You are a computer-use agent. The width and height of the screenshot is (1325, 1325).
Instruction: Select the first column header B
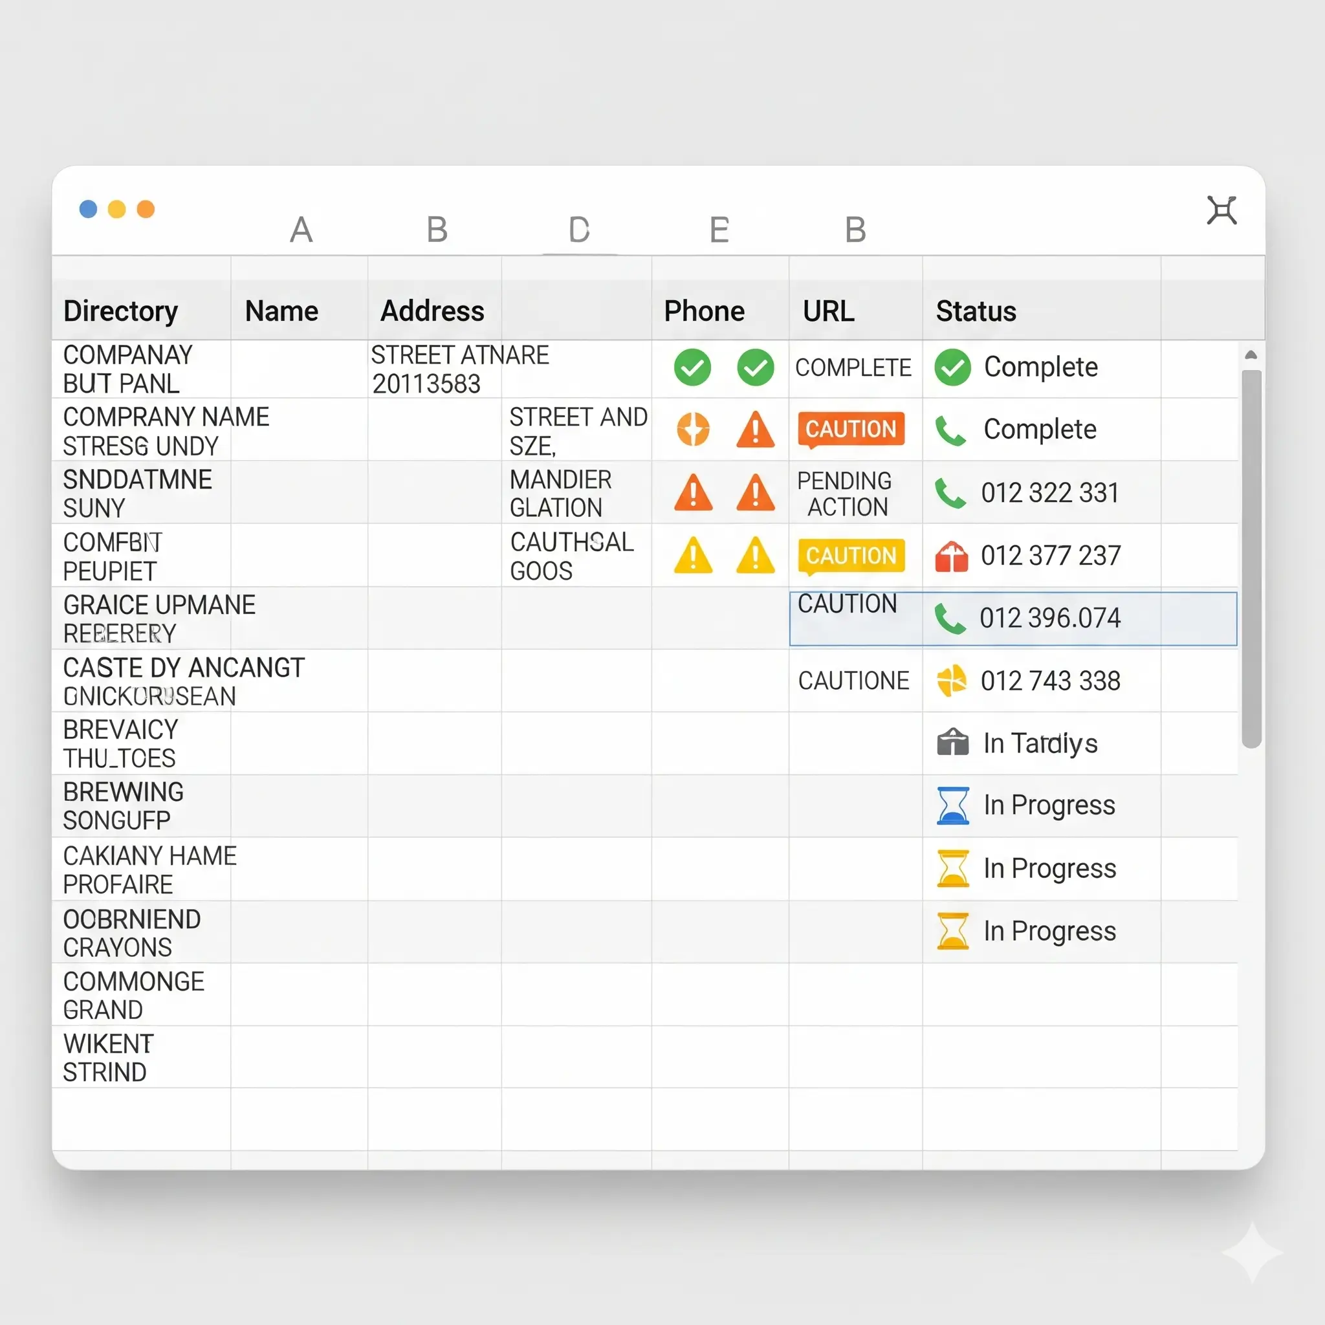[x=437, y=230]
